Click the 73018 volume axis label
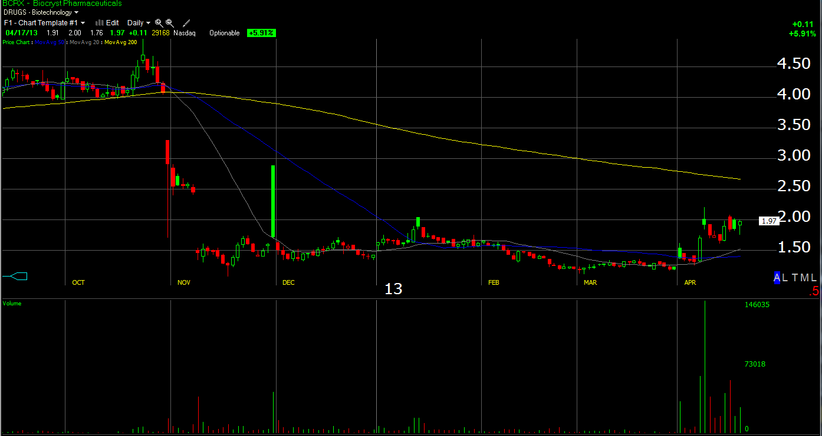This screenshot has height=436, width=822. coord(755,364)
